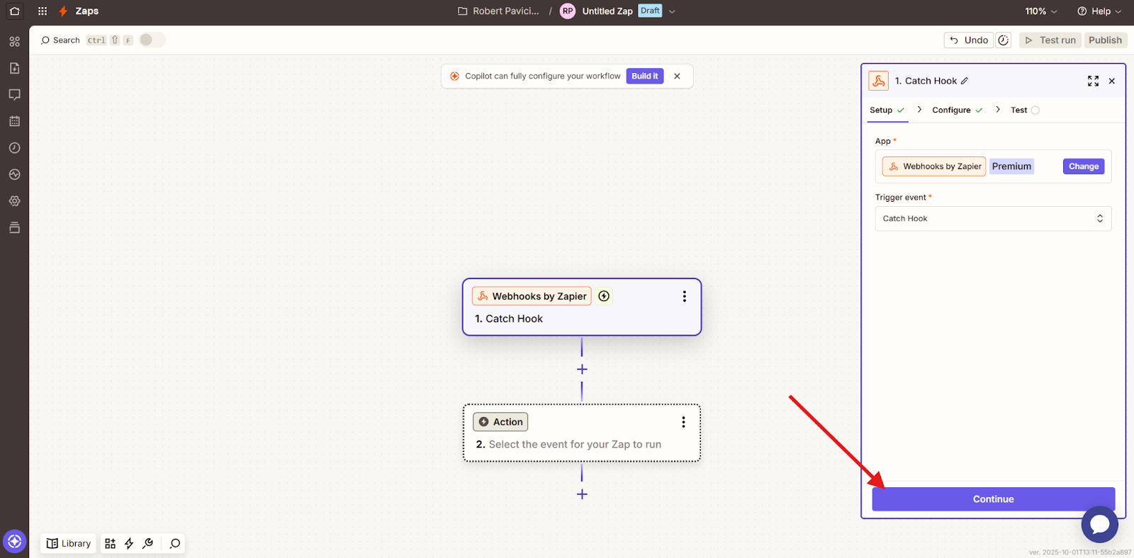The width and height of the screenshot is (1134, 558).
Task: Click the Draft status badge
Action: pos(650,11)
